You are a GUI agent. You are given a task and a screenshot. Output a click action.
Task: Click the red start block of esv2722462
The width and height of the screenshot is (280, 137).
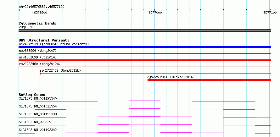coord(40,74)
